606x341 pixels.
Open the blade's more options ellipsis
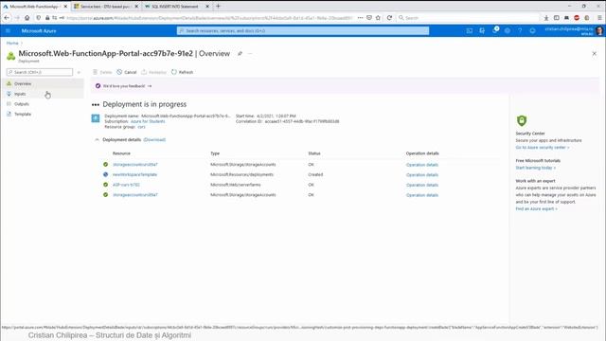(x=250, y=54)
